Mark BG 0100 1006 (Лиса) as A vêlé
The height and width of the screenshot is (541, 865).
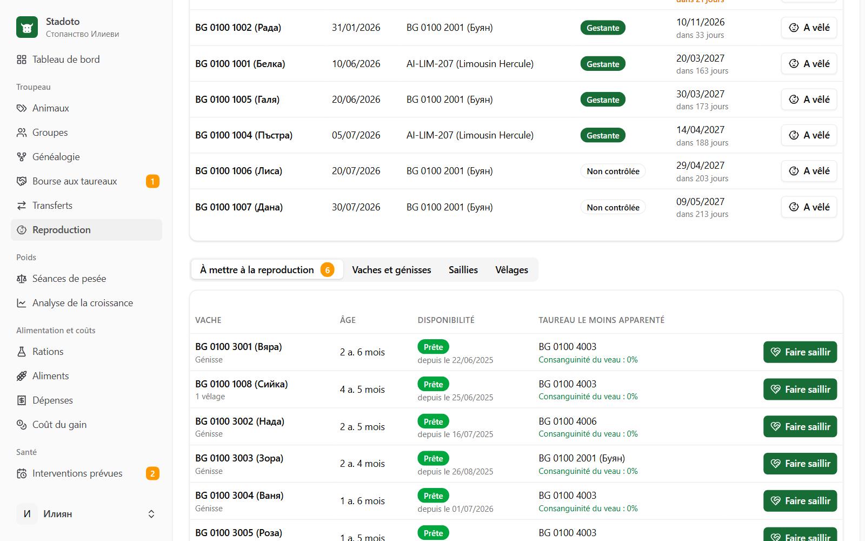pos(809,171)
